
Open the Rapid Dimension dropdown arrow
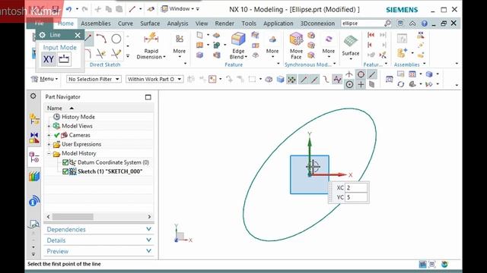coord(164,57)
